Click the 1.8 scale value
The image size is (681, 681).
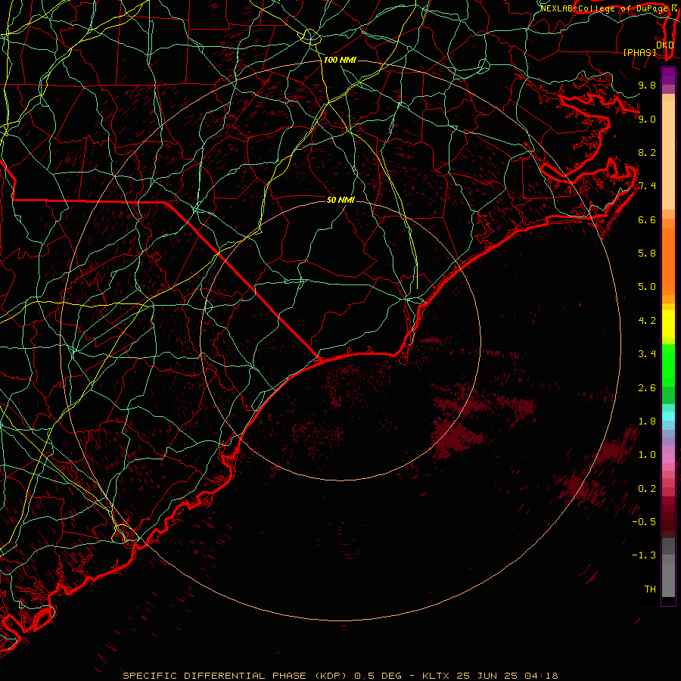coord(647,421)
